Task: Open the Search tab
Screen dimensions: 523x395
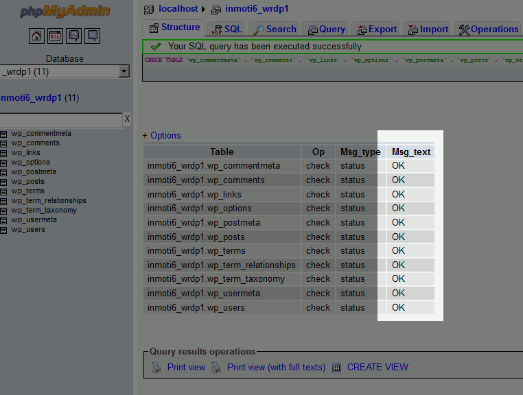Action: [x=275, y=29]
